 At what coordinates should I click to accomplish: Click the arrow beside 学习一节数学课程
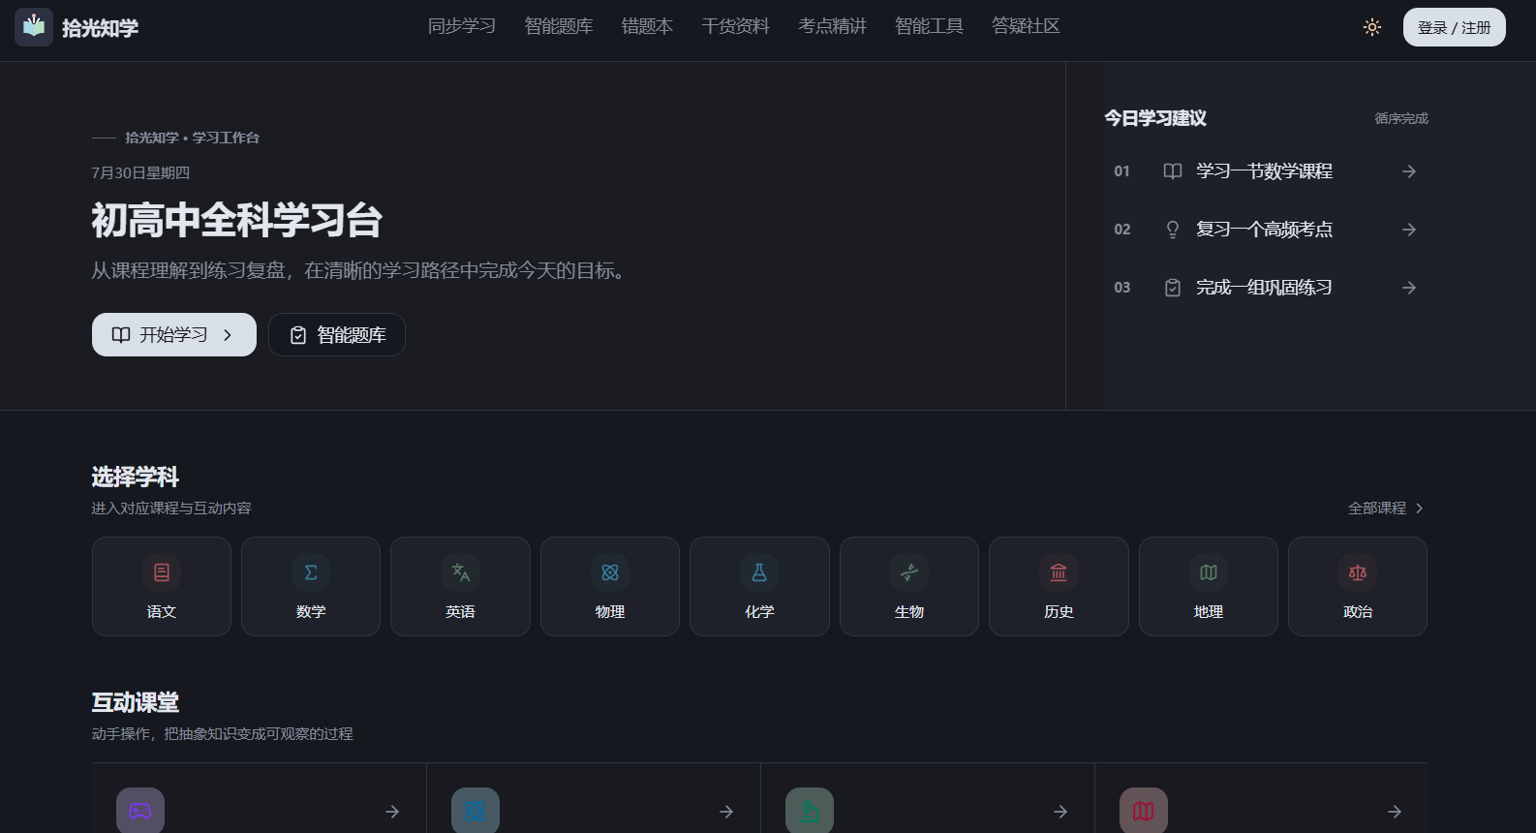pos(1409,171)
